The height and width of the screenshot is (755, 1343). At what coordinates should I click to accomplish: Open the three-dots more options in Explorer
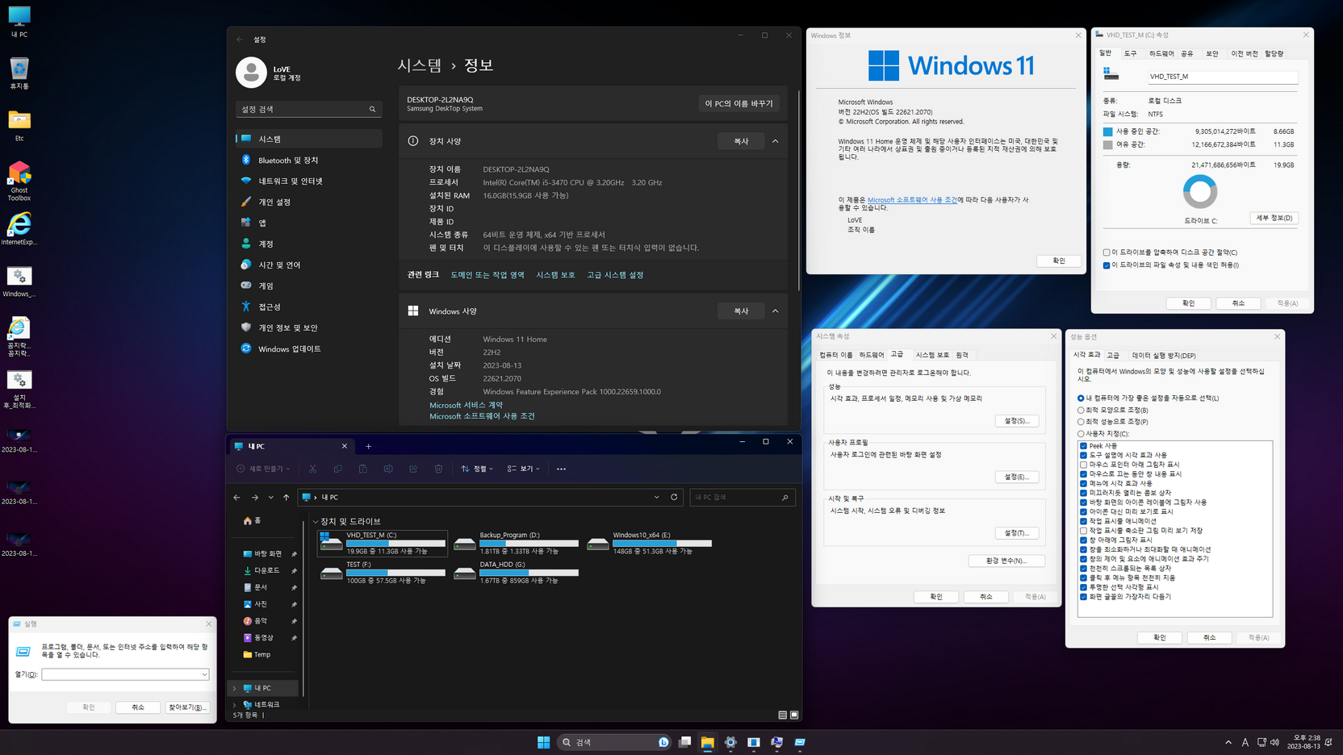(561, 469)
